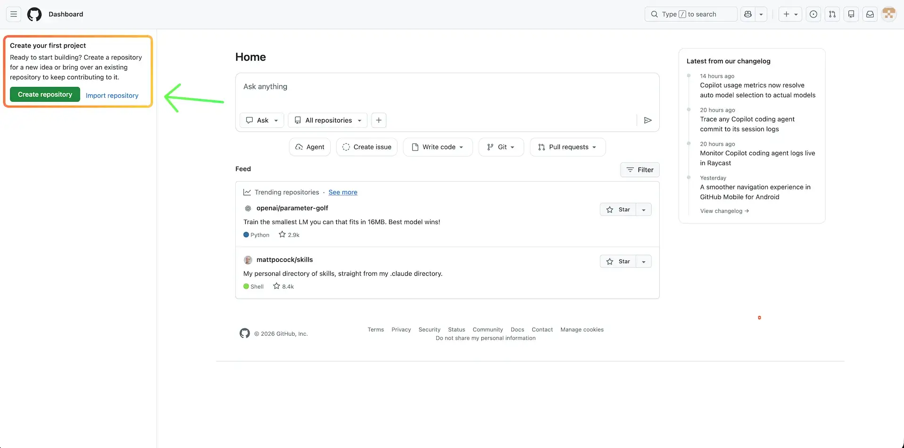Open the feed Filter button
The height and width of the screenshot is (448, 904).
(640, 170)
